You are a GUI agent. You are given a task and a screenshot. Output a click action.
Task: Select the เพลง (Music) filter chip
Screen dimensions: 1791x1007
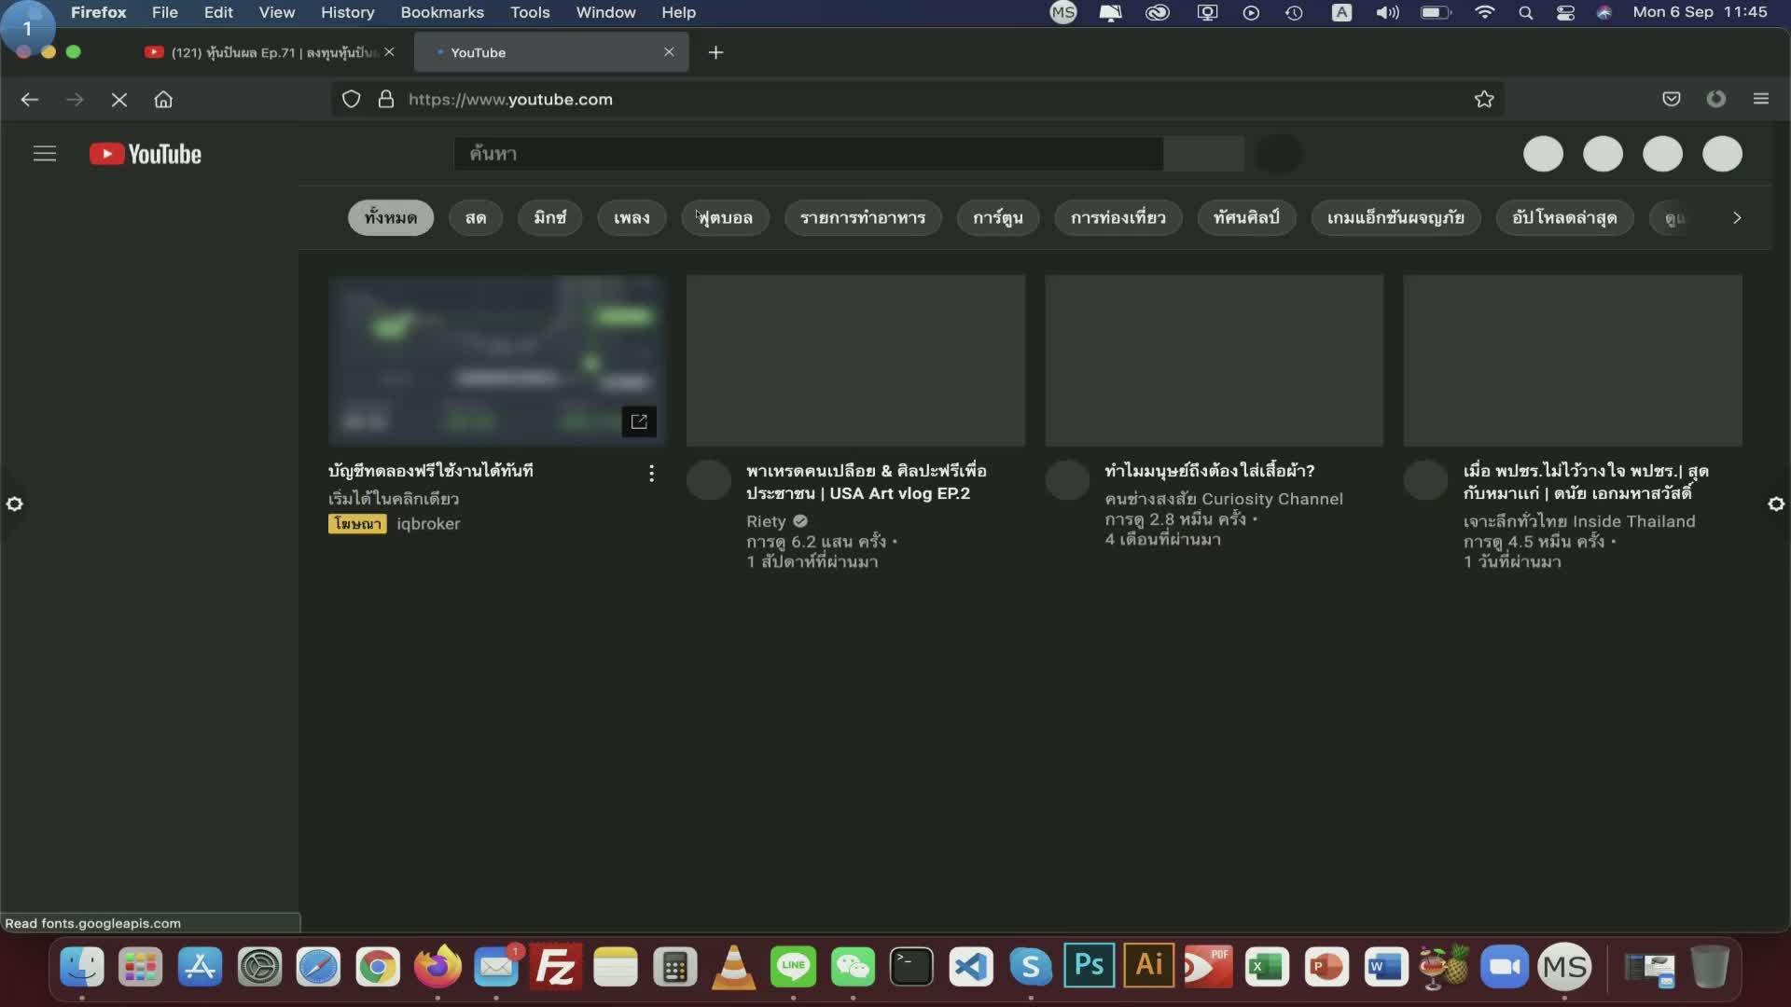pyautogui.click(x=632, y=218)
